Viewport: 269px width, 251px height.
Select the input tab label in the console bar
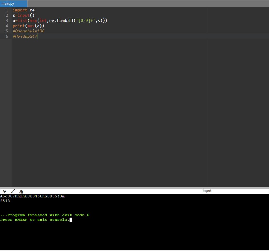coord(207,191)
